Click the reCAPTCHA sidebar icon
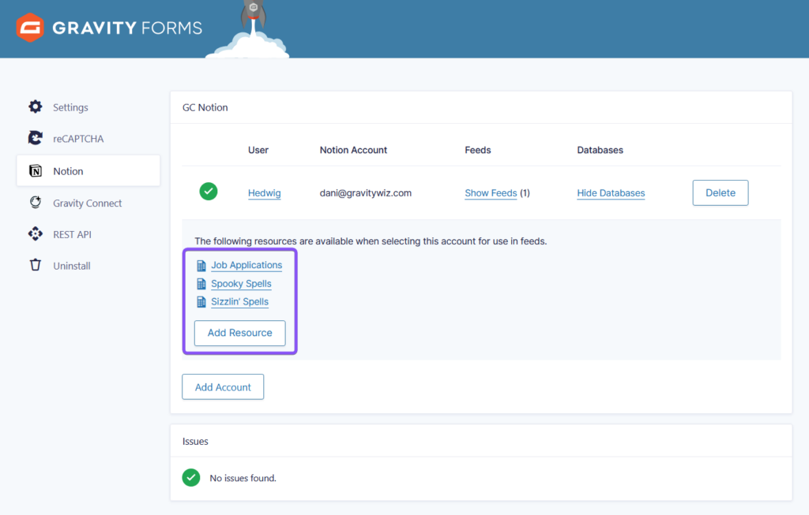Screen dimensions: 809x515 pyautogui.click(x=35, y=138)
